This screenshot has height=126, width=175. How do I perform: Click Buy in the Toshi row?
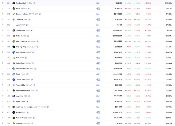click(x=98, y=74)
